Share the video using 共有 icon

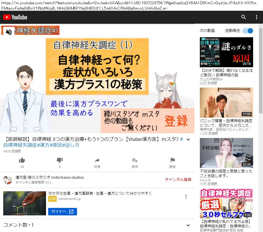click(97, 160)
